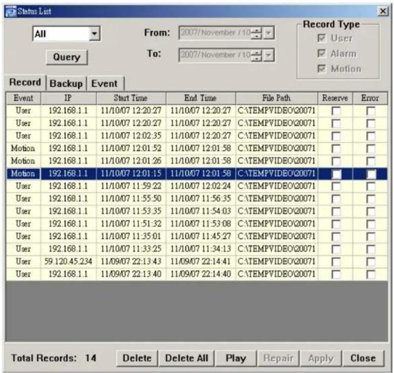
Task: Open the To date dropdown arrow
Action: [x=268, y=55]
